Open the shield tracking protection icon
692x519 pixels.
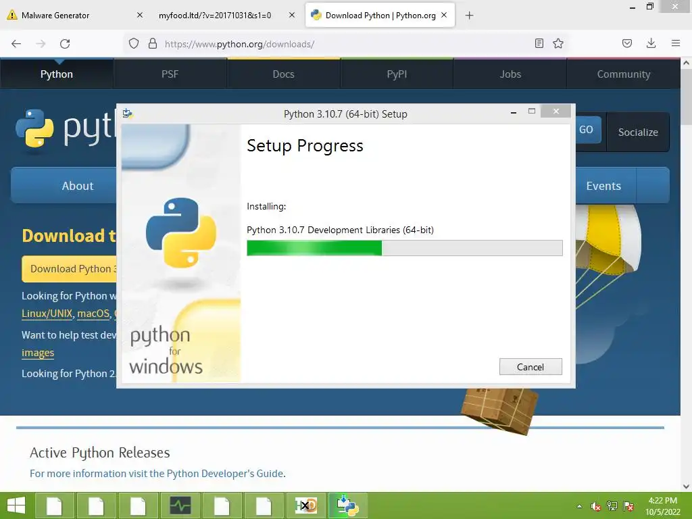(x=134, y=44)
